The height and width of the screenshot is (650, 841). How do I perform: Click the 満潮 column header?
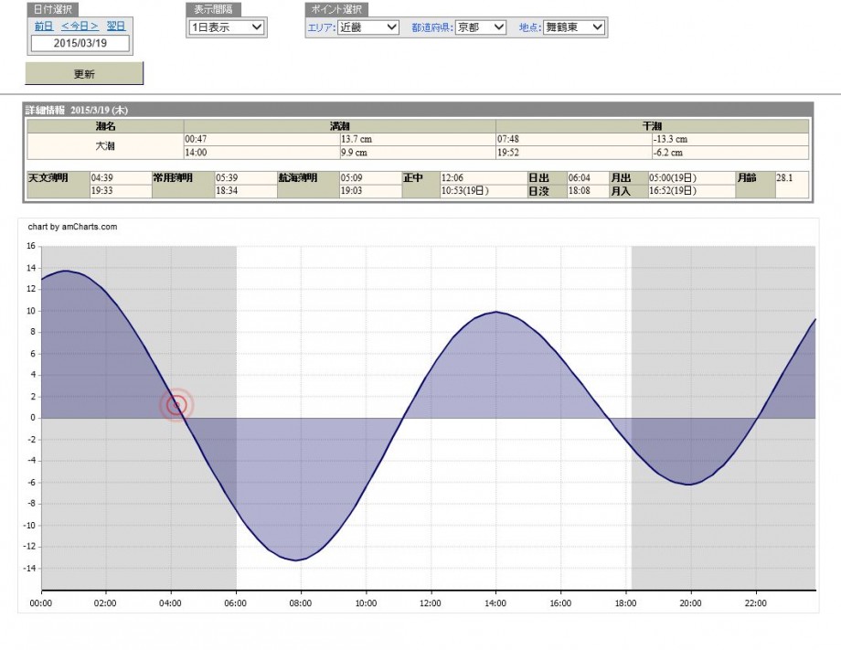(339, 126)
